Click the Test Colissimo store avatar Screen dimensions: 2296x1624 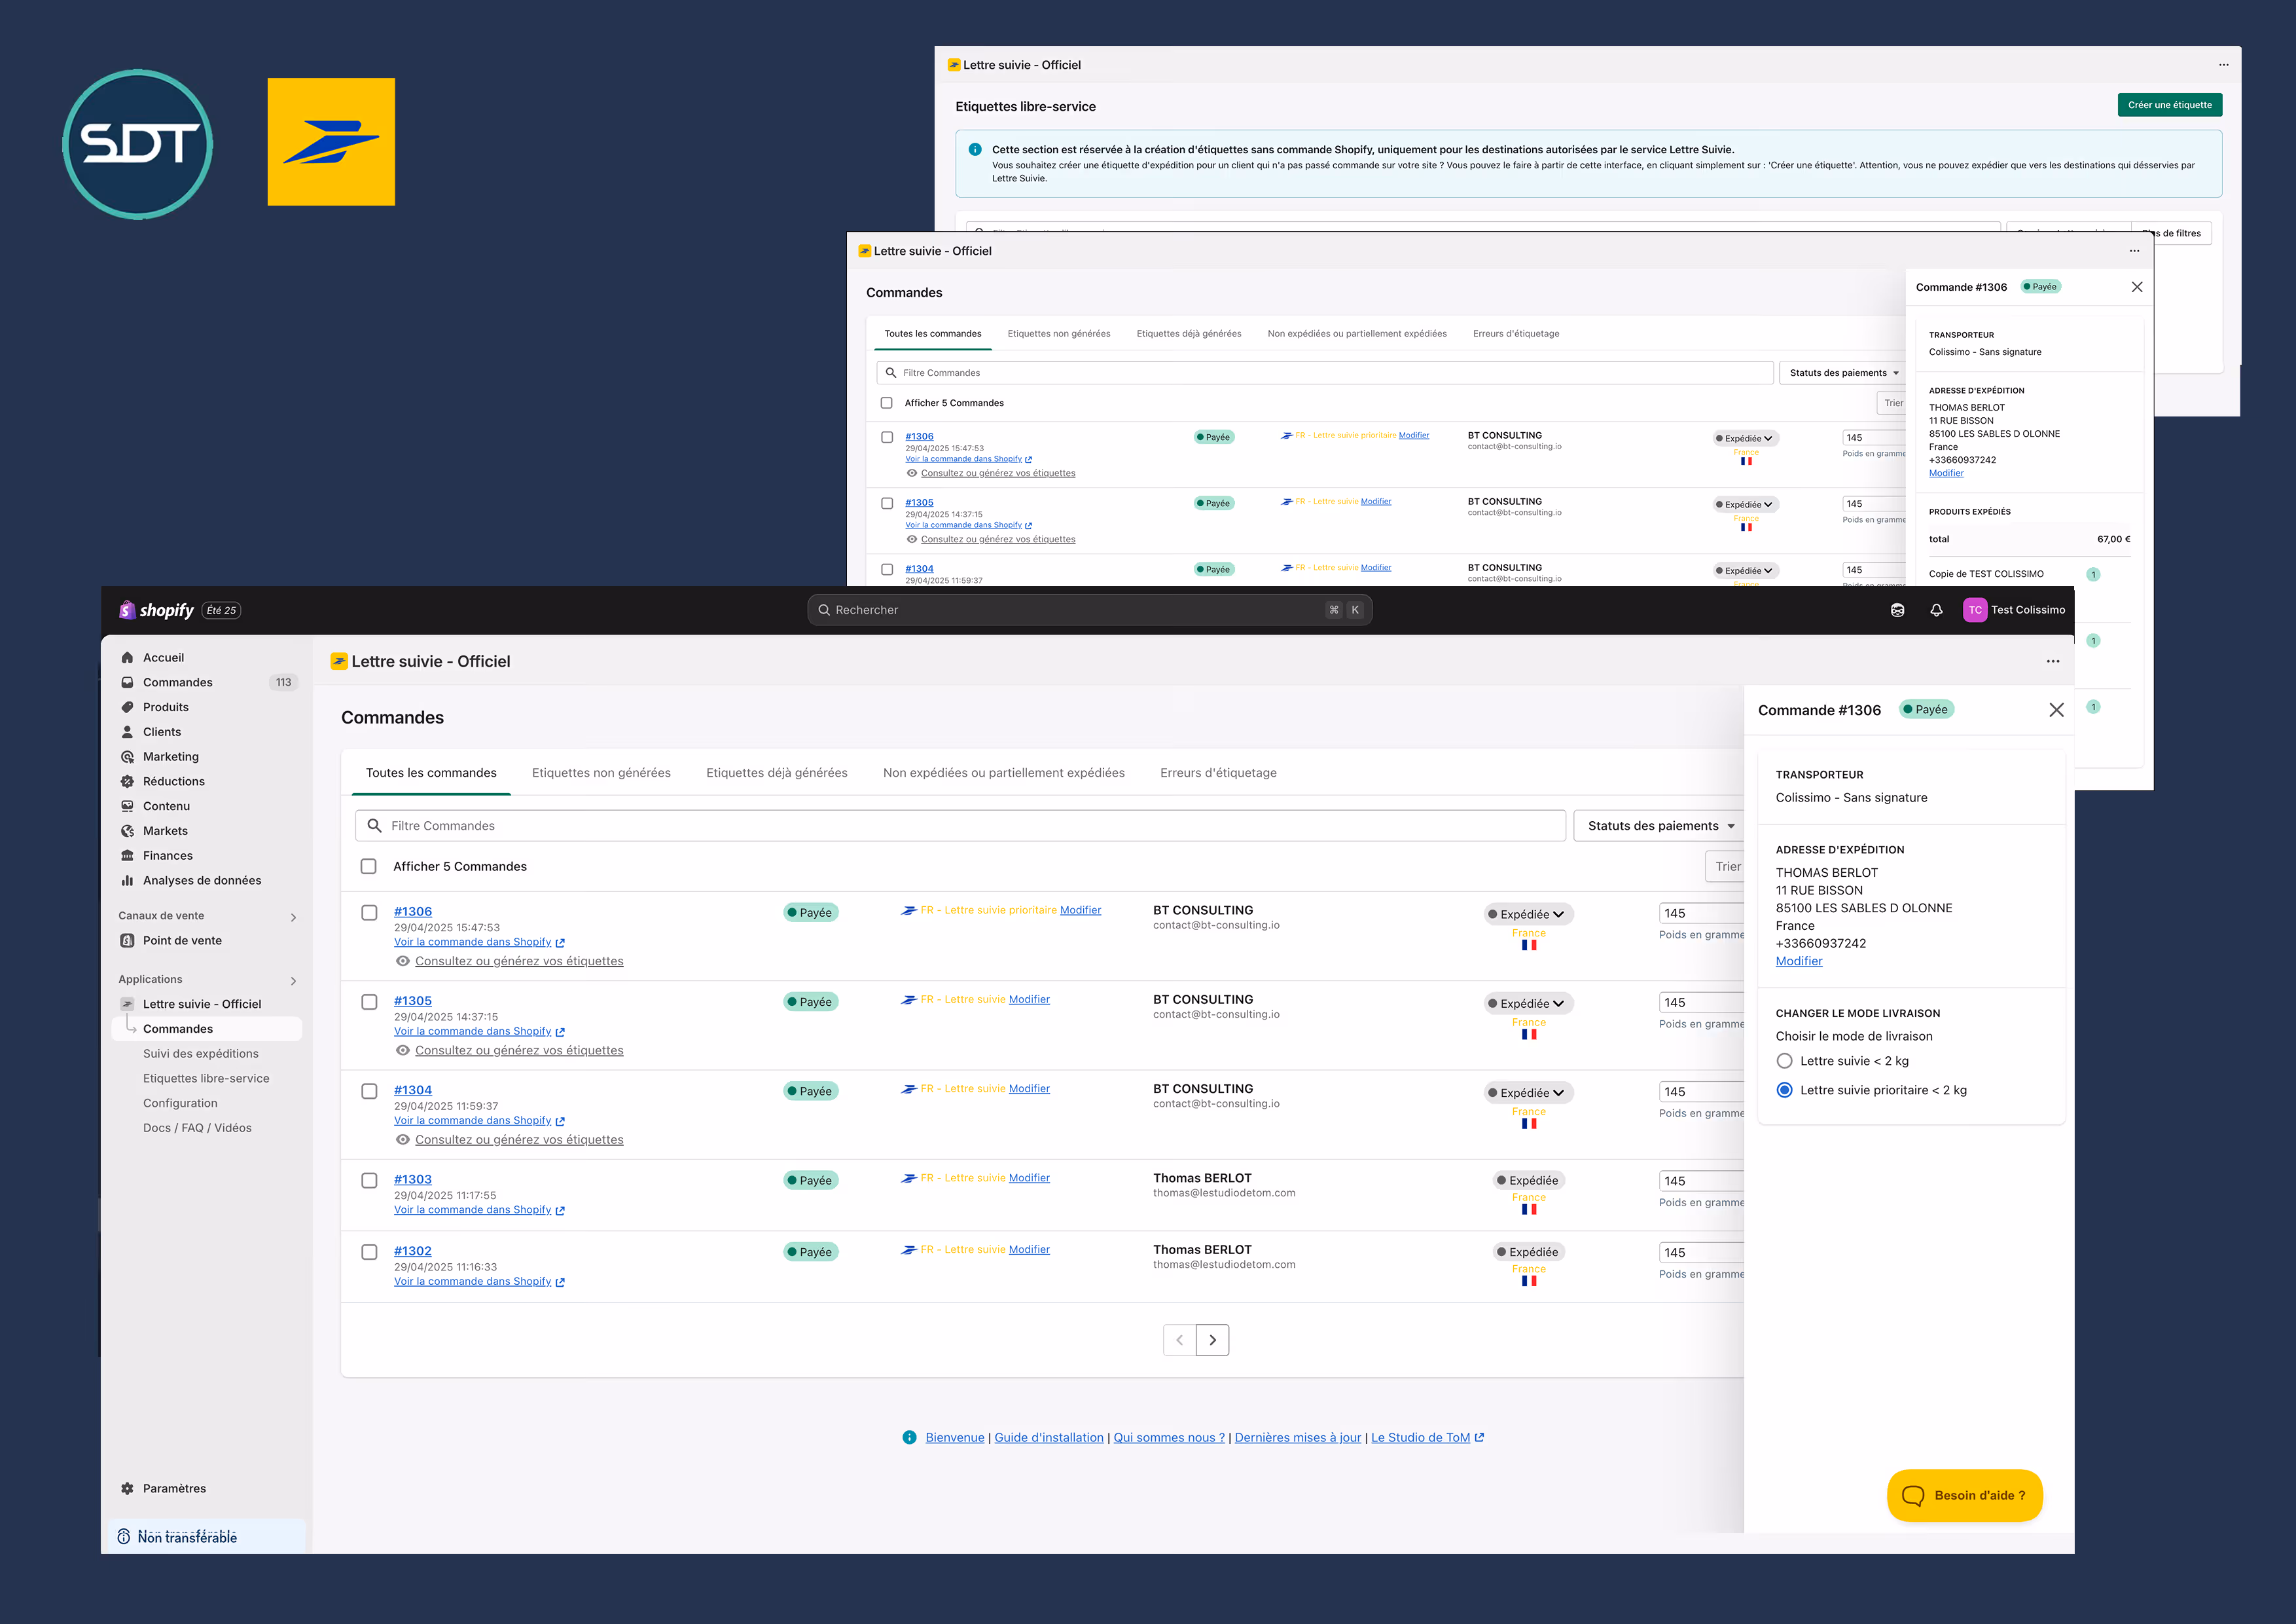point(1975,610)
